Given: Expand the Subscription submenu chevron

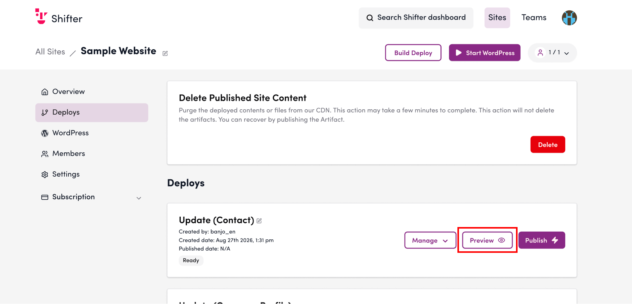Looking at the screenshot, I should coord(139,198).
